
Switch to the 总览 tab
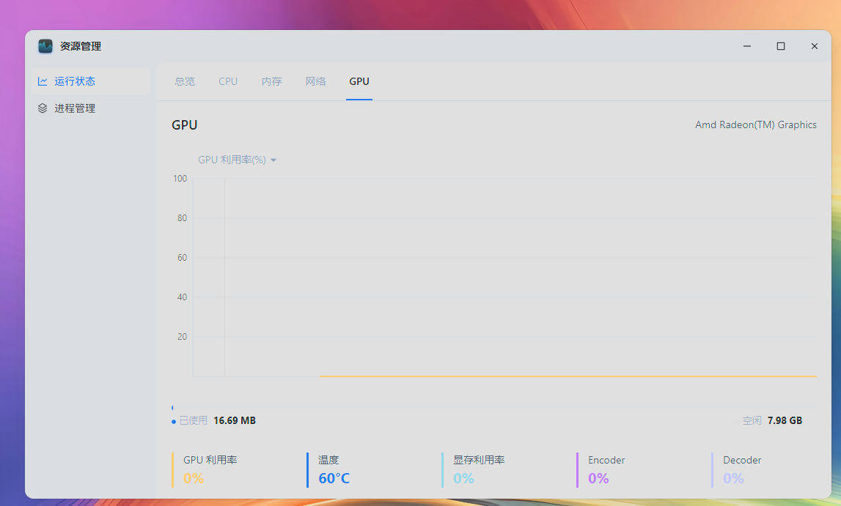[185, 81]
